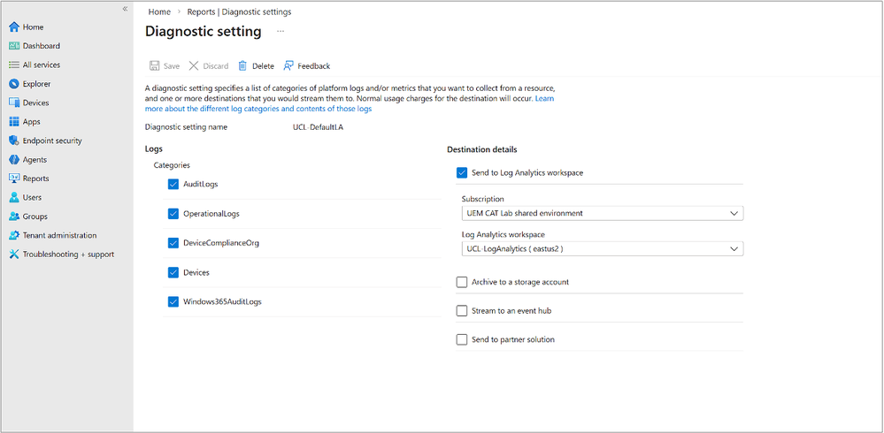
Task: Click the Diagnostic setting name value UCL-DefaultLA
Action: 319,127
